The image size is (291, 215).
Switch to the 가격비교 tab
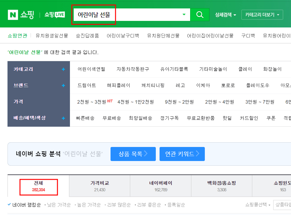coord(100,186)
